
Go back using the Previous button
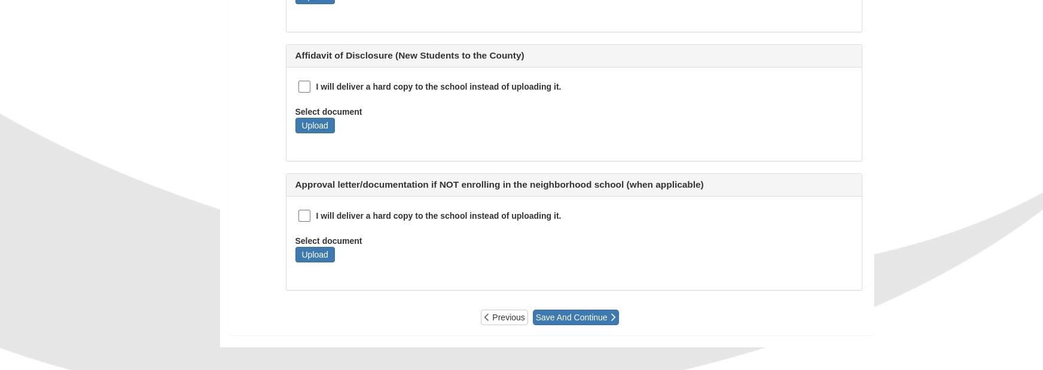pyautogui.click(x=504, y=317)
